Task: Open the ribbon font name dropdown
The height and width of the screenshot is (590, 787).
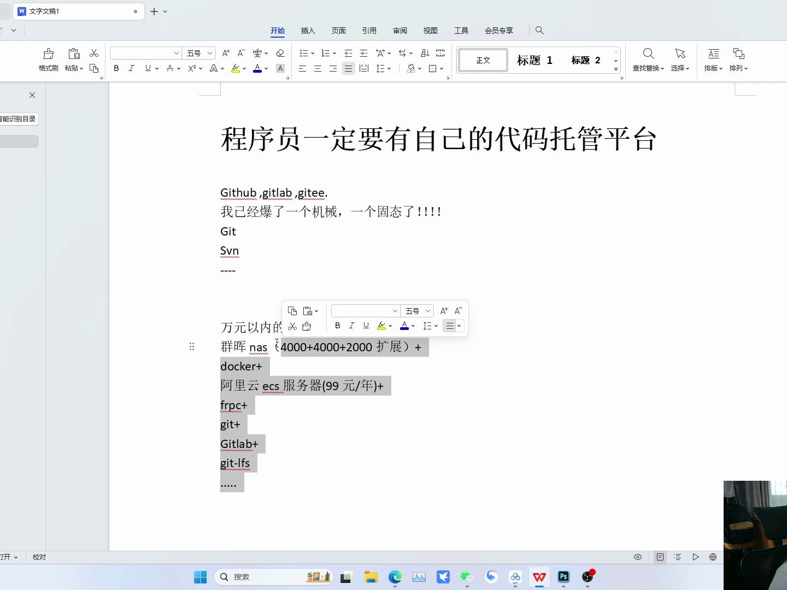Action: [177, 53]
